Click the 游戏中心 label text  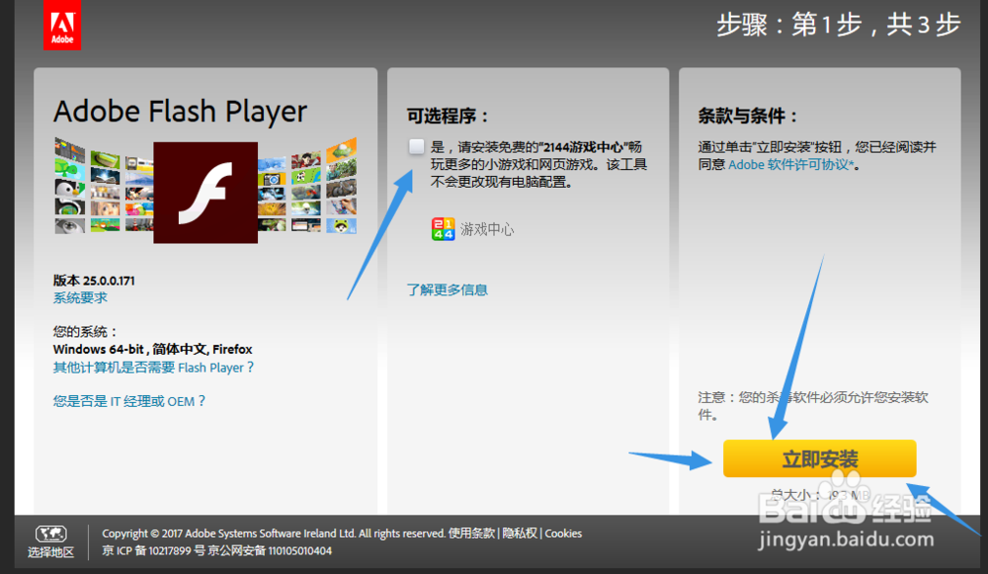(x=487, y=229)
